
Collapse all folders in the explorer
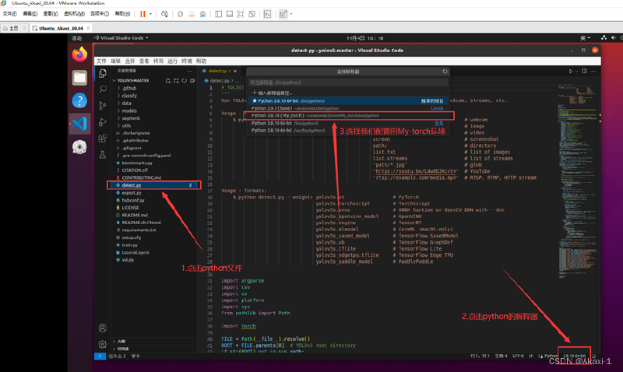192,81
